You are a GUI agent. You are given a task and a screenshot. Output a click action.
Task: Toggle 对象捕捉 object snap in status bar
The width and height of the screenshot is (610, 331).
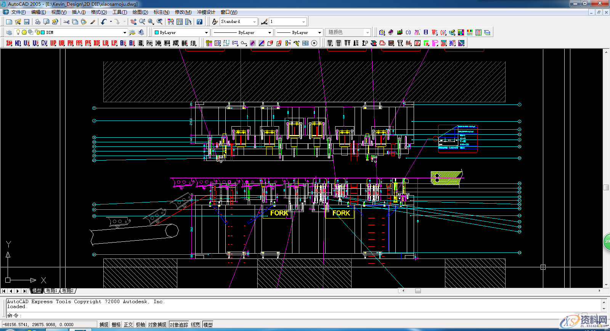coord(157,325)
